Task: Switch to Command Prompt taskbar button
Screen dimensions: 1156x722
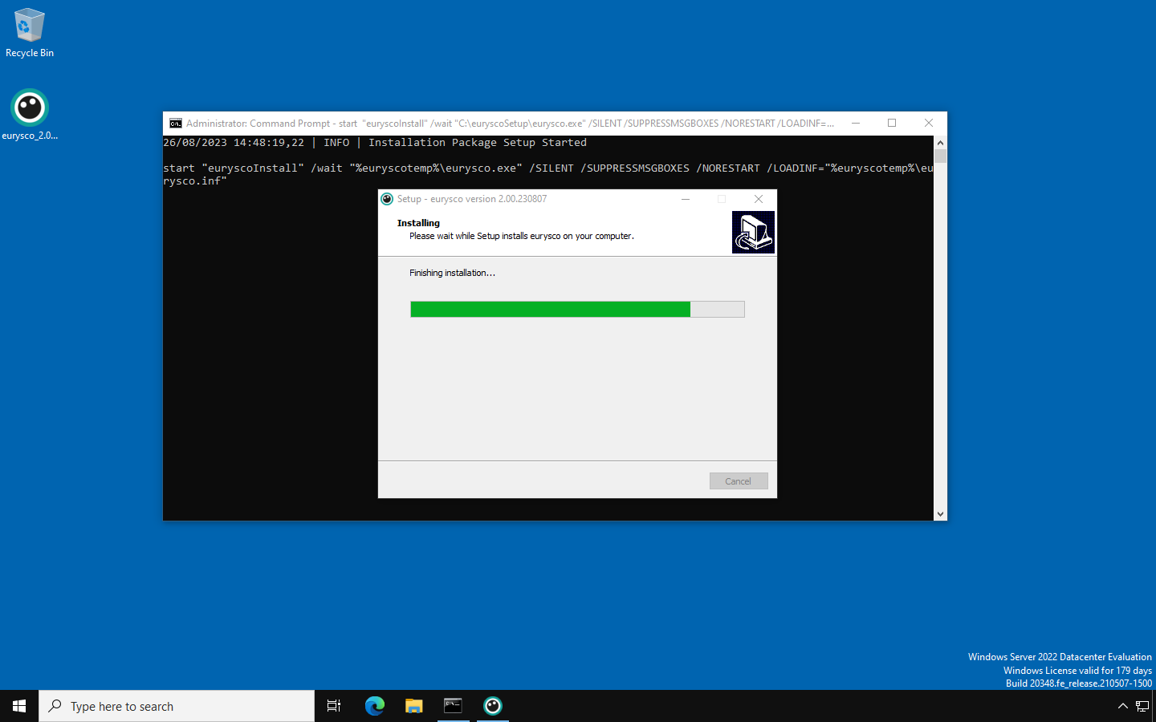Action: tap(454, 706)
